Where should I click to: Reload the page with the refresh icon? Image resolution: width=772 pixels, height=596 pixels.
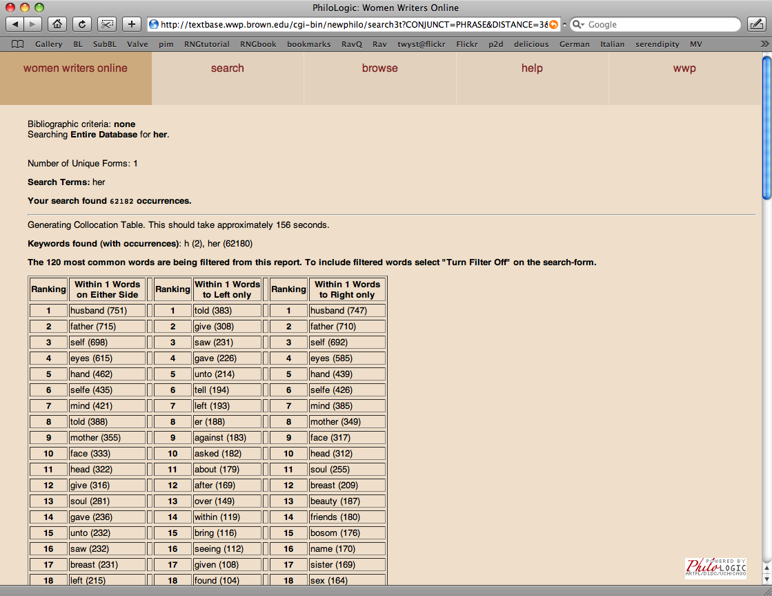click(x=82, y=24)
